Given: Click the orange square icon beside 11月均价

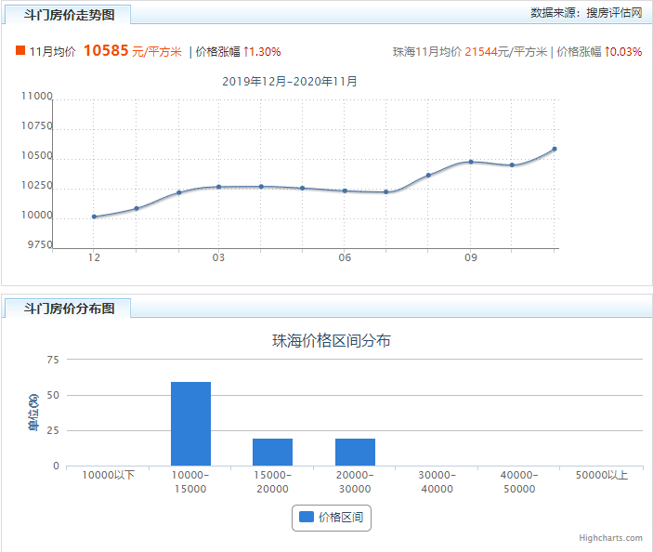Looking at the screenshot, I should click(x=20, y=50).
